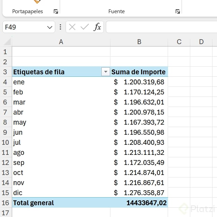Viewport: 217px width, 217px height.
Task: Open the Etiquetas de fila filter dropdown
Action: [x=105, y=72]
